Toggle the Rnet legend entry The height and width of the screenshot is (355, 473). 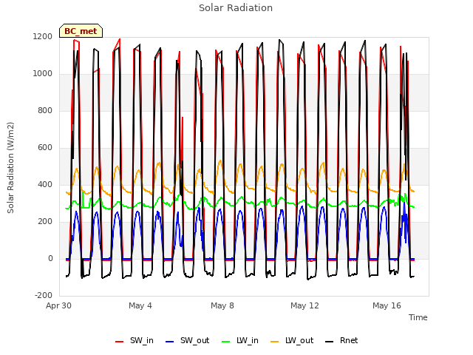pos(341,340)
